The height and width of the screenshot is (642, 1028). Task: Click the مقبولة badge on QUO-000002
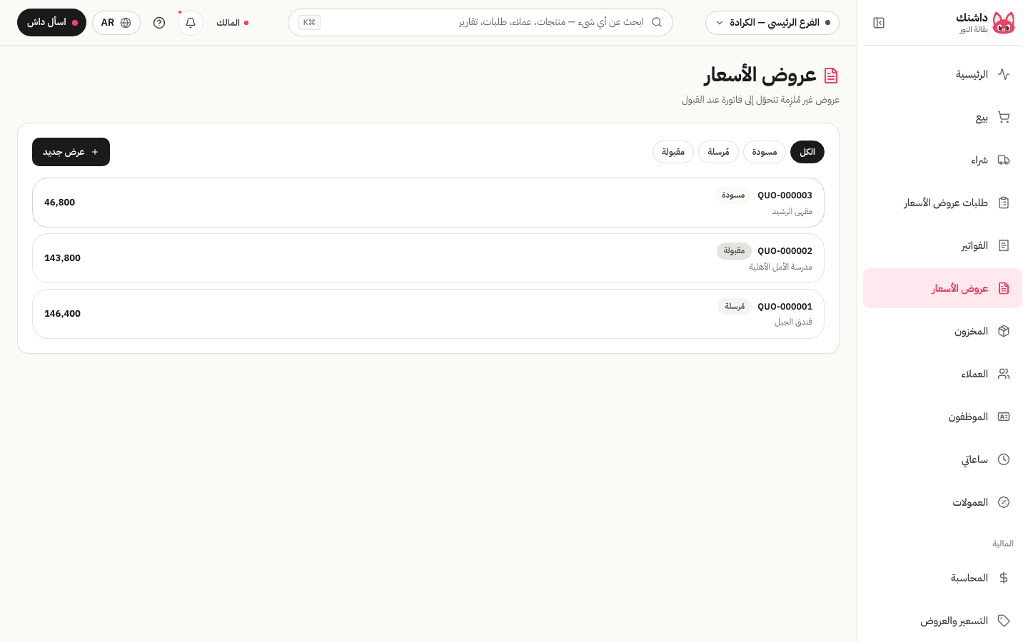(734, 251)
